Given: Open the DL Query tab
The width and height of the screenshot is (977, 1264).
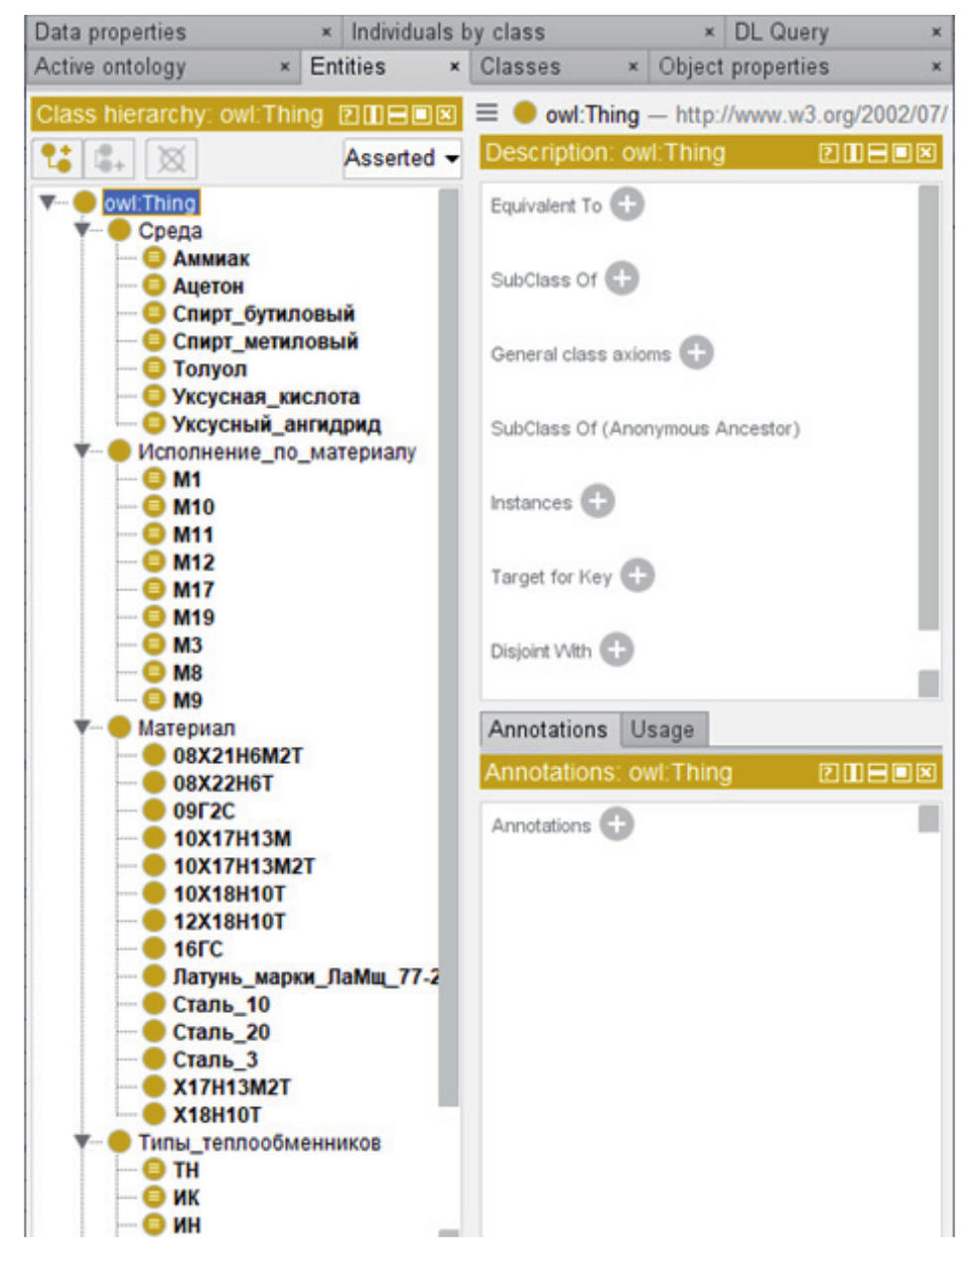Looking at the screenshot, I should pyautogui.click(x=780, y=32).
